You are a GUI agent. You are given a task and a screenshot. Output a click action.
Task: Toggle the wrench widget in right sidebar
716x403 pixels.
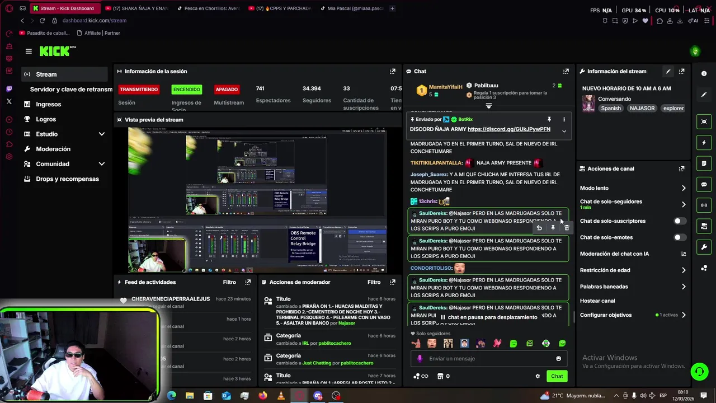704,247
